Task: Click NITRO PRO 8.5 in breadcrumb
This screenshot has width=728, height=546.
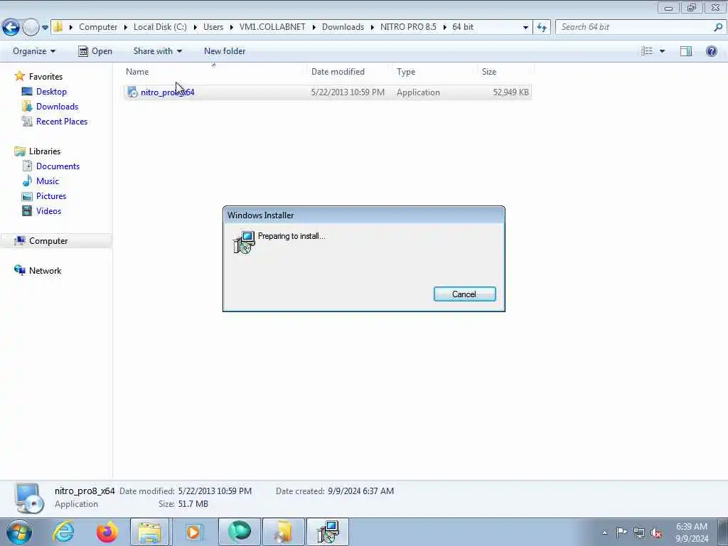Action: coord(409,27)
